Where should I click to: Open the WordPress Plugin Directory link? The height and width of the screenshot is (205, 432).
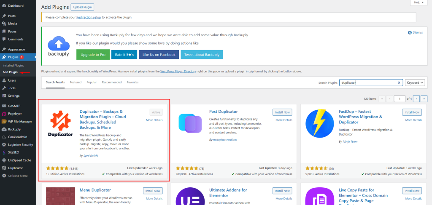(178, 72)
